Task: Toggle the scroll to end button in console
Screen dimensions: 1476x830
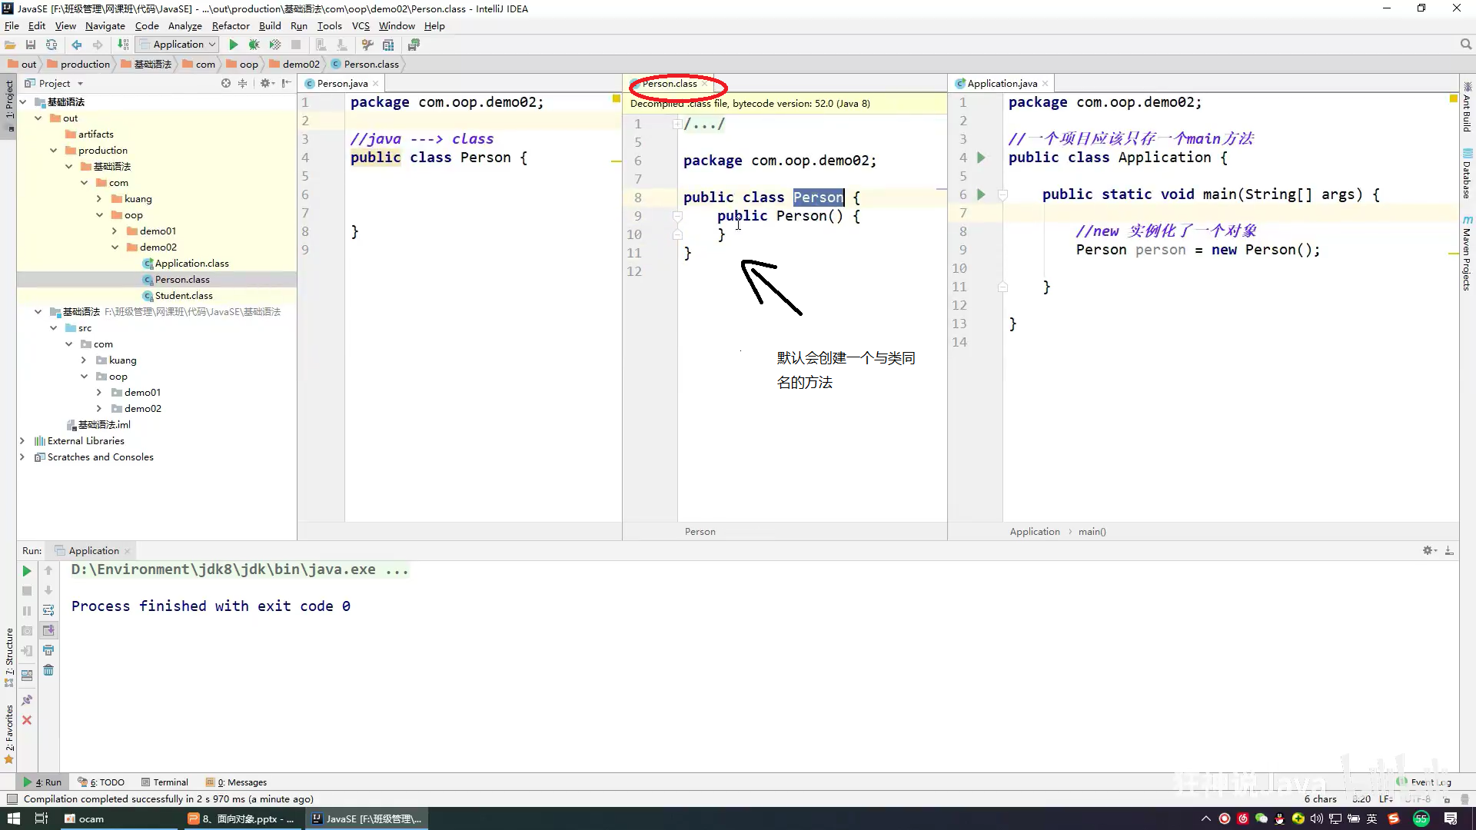Action: coord(48,630)
